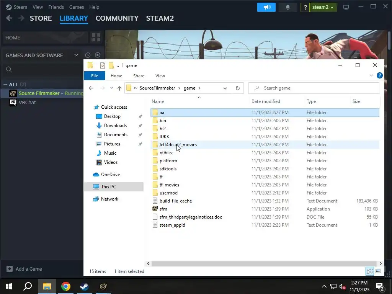
Task: Open Share tab in Explorer ribbon
Action: click(139, 76)
